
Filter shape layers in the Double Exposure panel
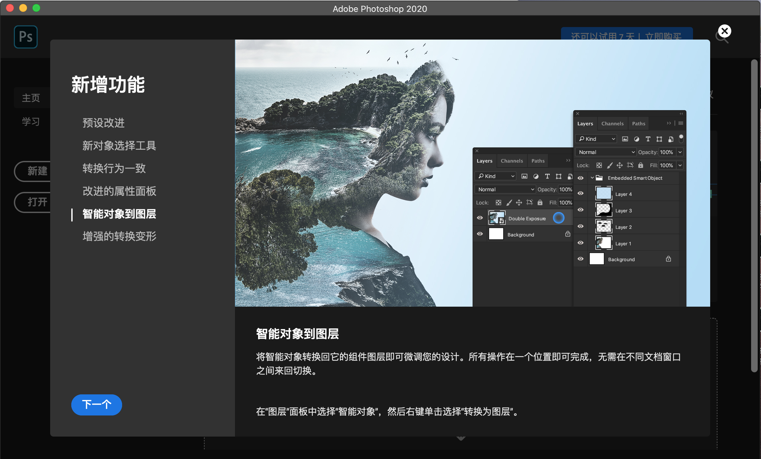[x=559, y=176]
